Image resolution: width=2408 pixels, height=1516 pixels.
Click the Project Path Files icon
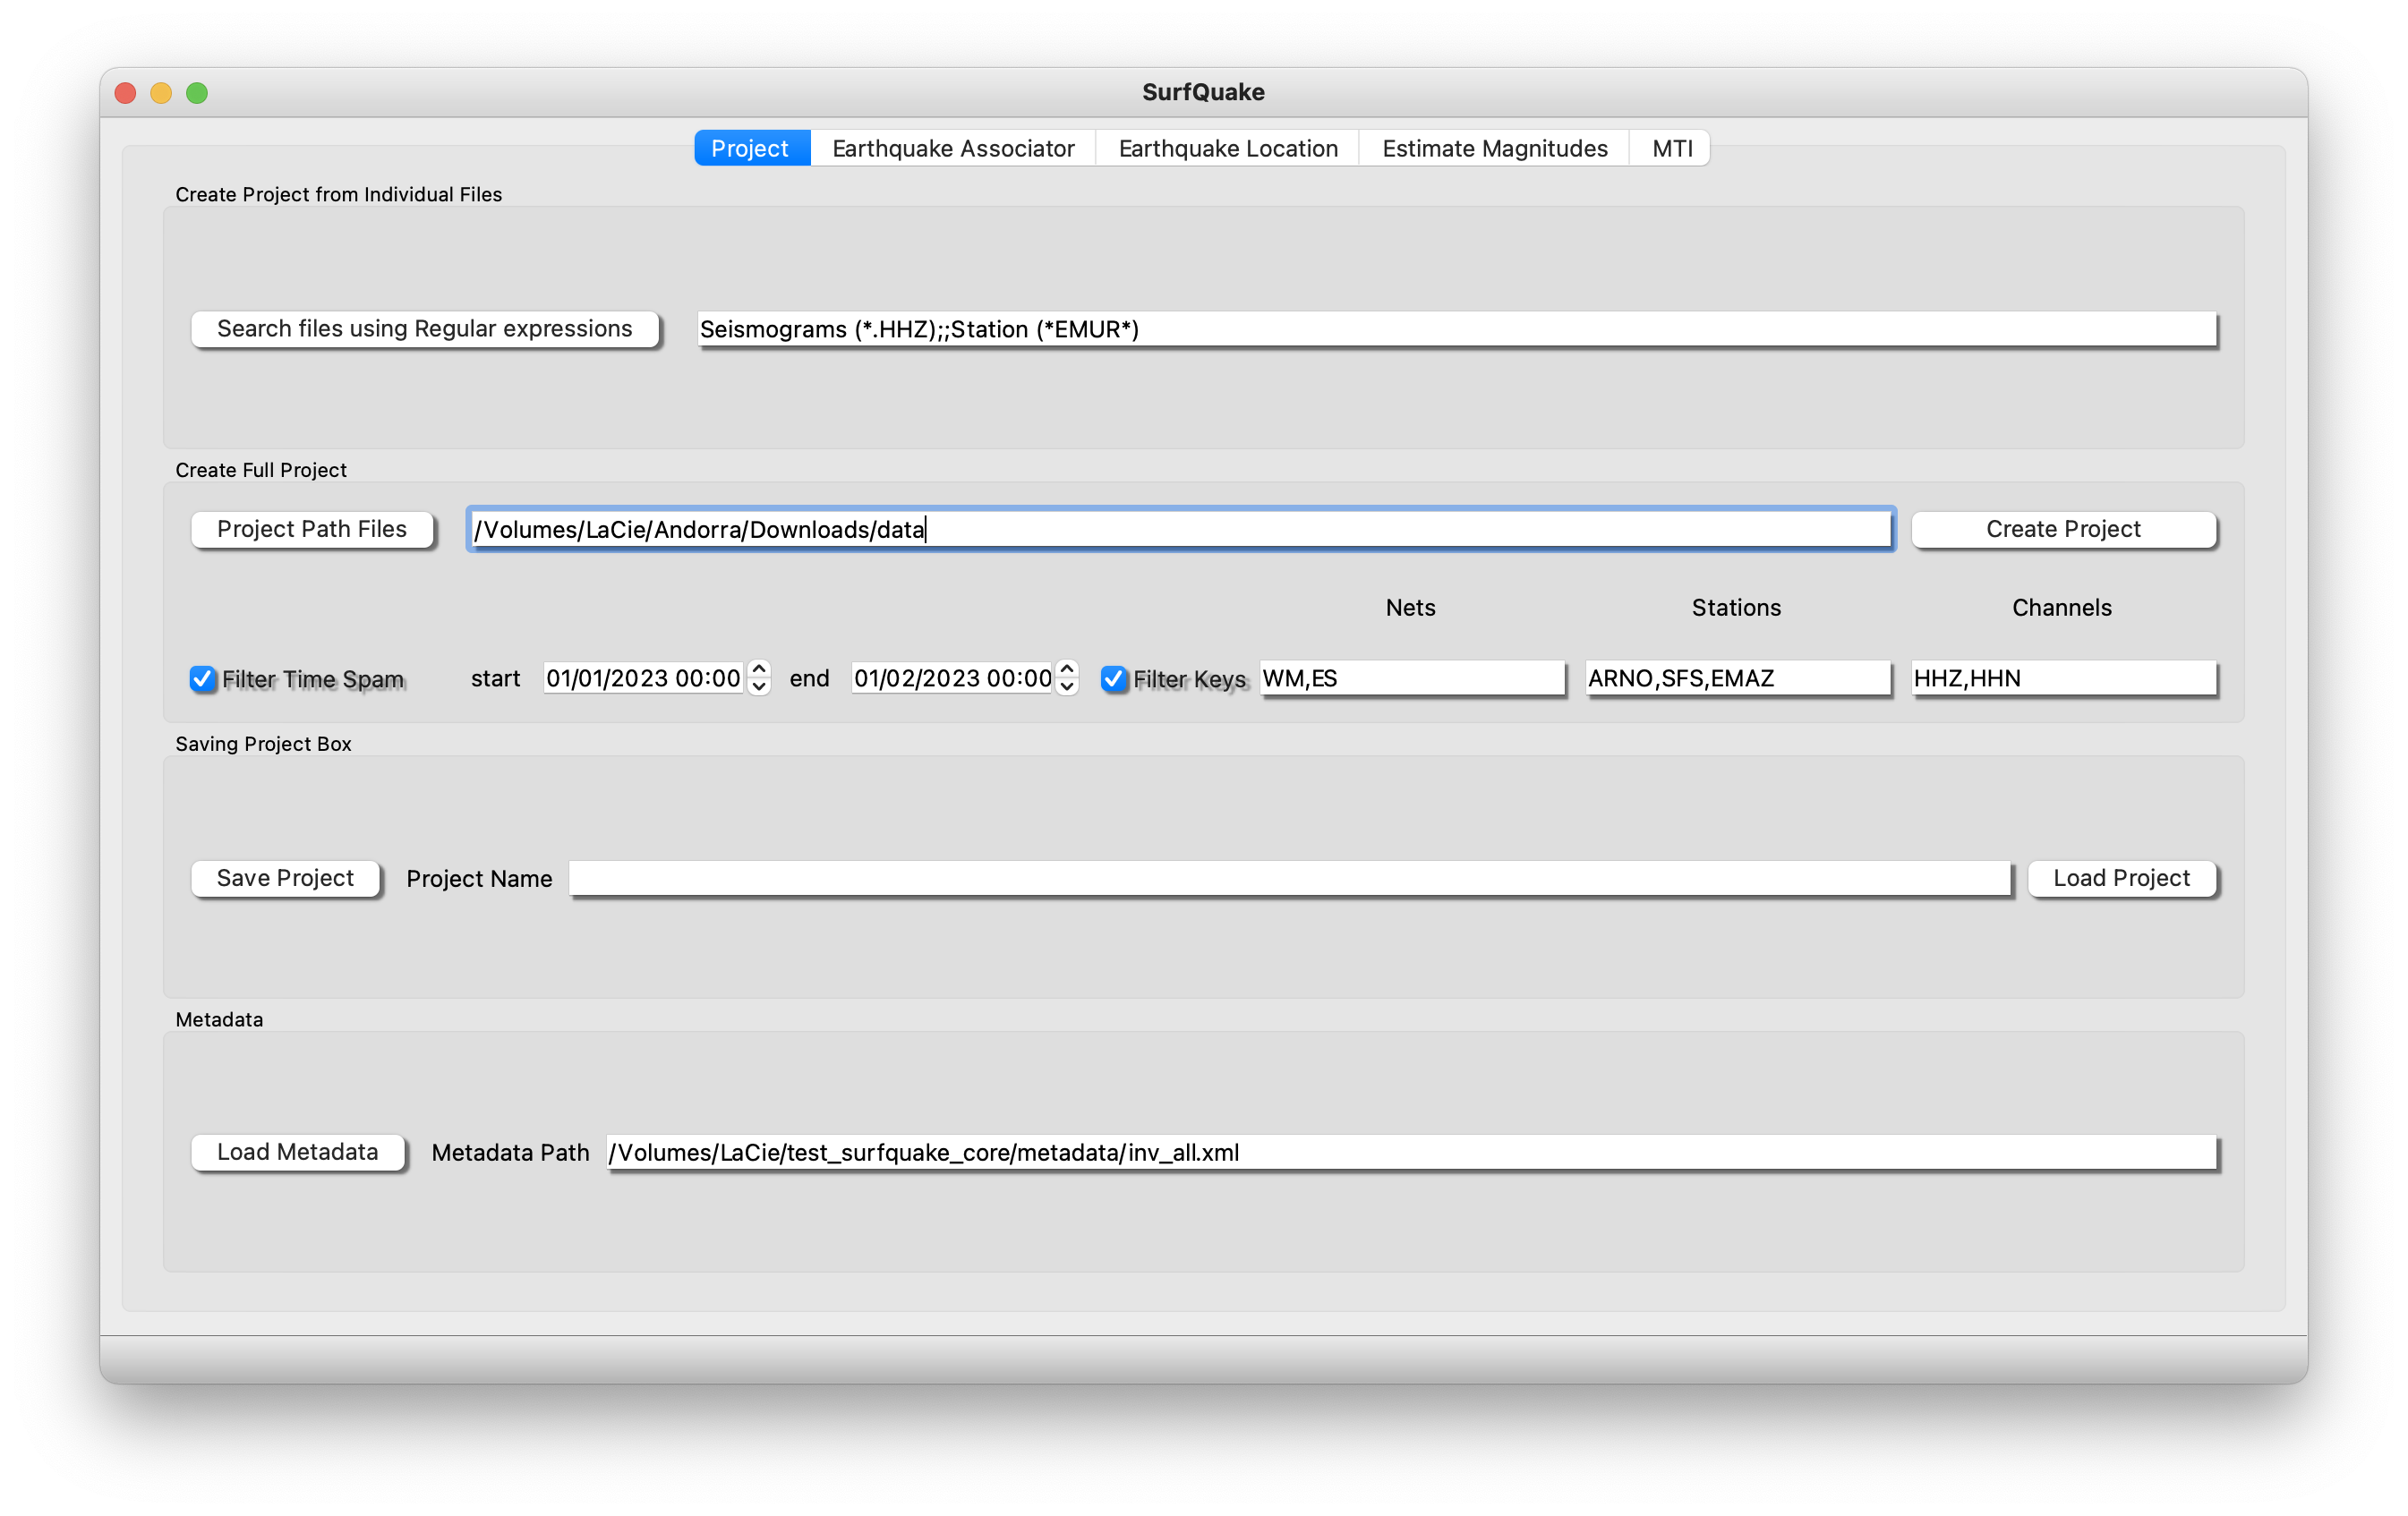pyautogui.click(x=311, y=527)
